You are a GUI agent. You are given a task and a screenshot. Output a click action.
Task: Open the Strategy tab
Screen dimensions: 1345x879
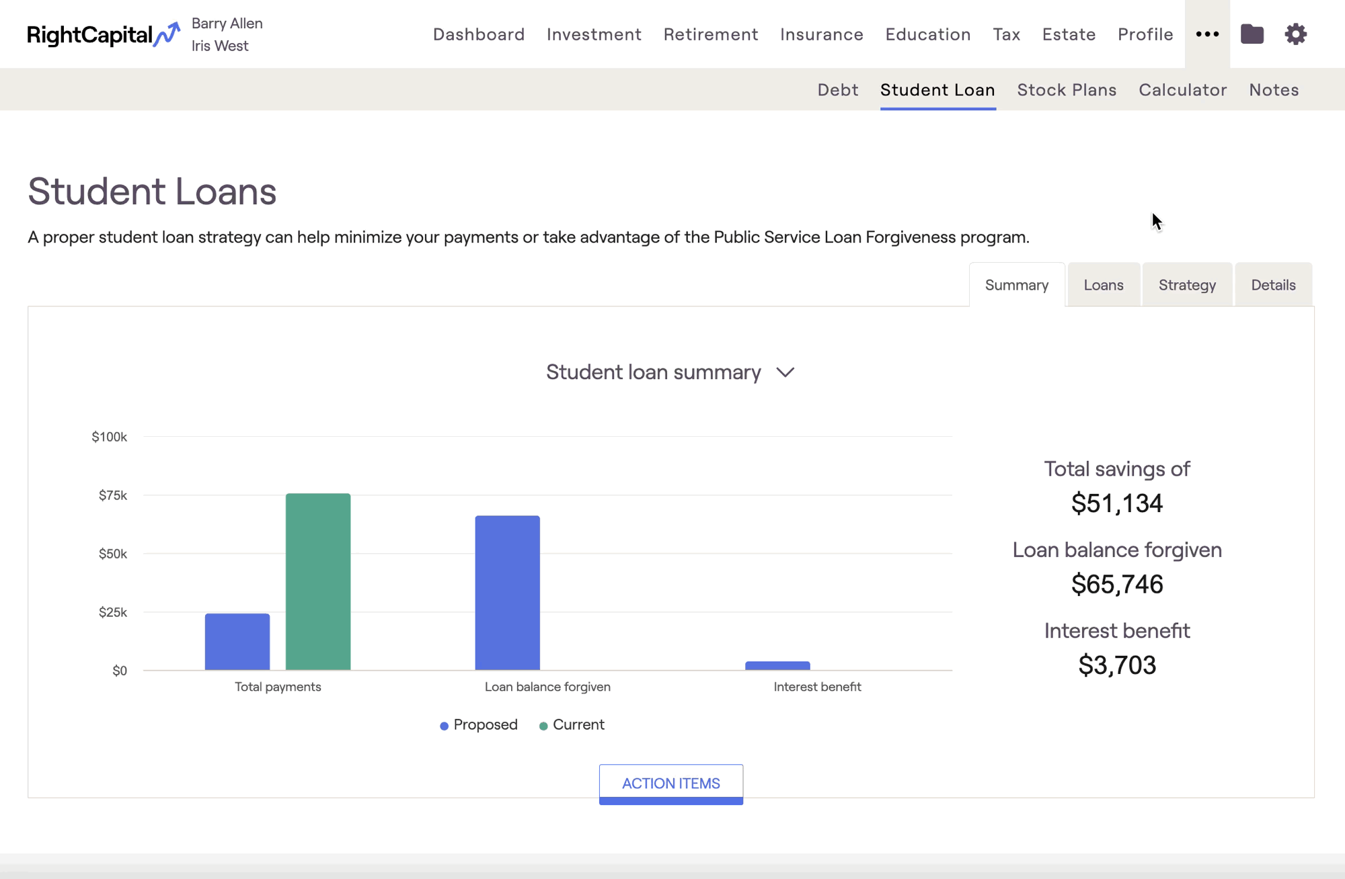[x=1187, y=285]
